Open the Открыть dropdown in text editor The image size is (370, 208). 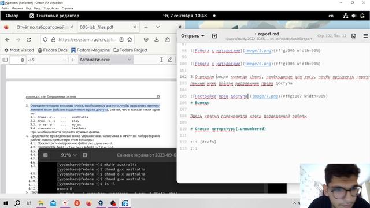[x=193, y=36]
